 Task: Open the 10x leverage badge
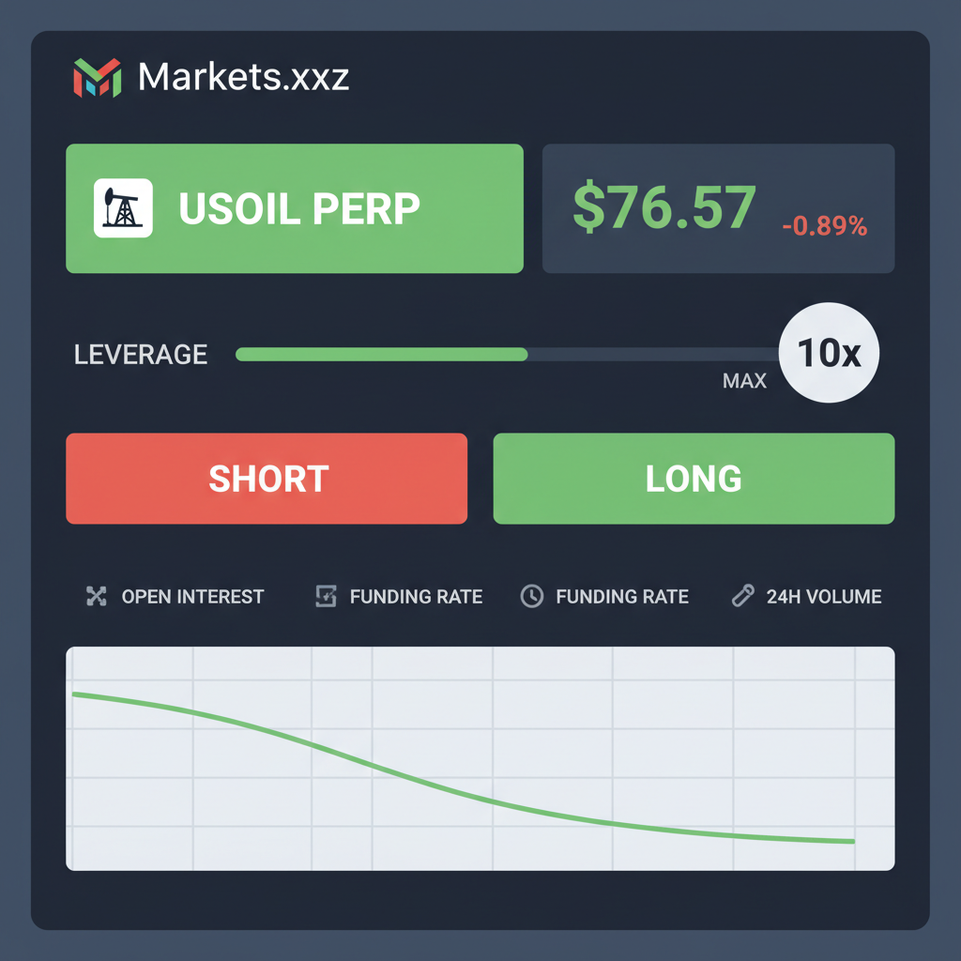[828, 352]
